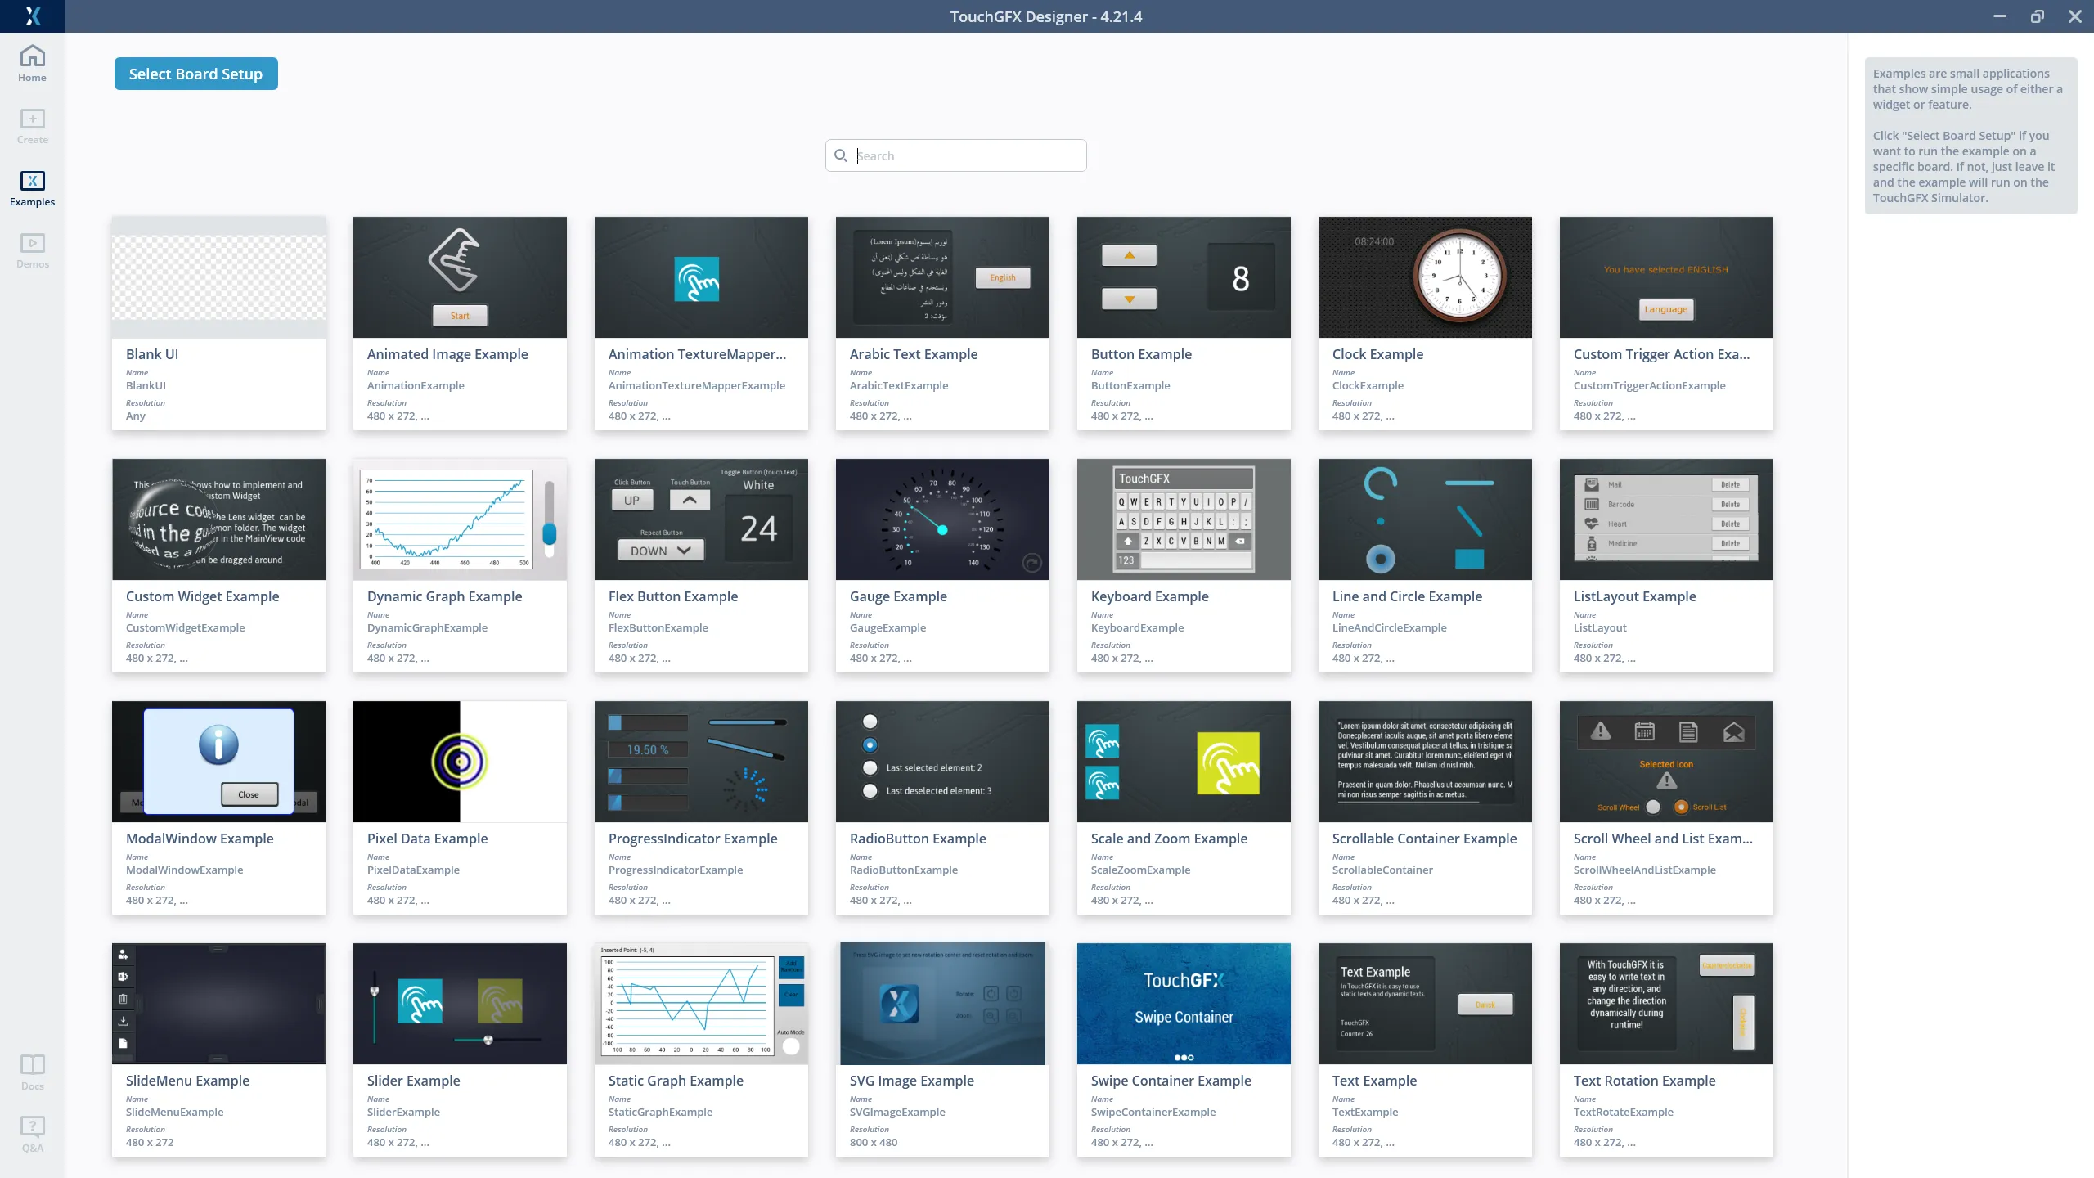Click the search magnifier icon
This screenshot has height=1178, width=2094.
pyautogui.click(x=840, y=155)
